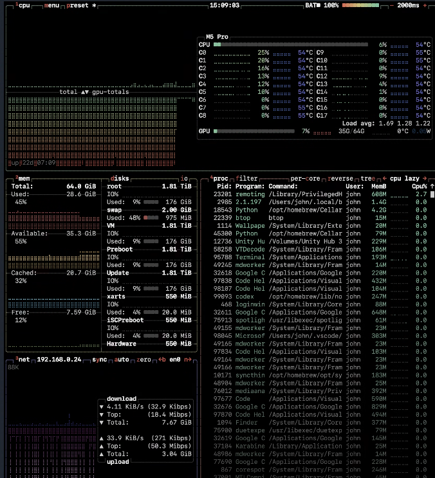Select previous network interface with b arrow

click(162, 360)
